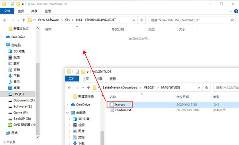Open the 文件 tab in N14 window
Viewport: 239px width, 145px height.
(7, 11)
